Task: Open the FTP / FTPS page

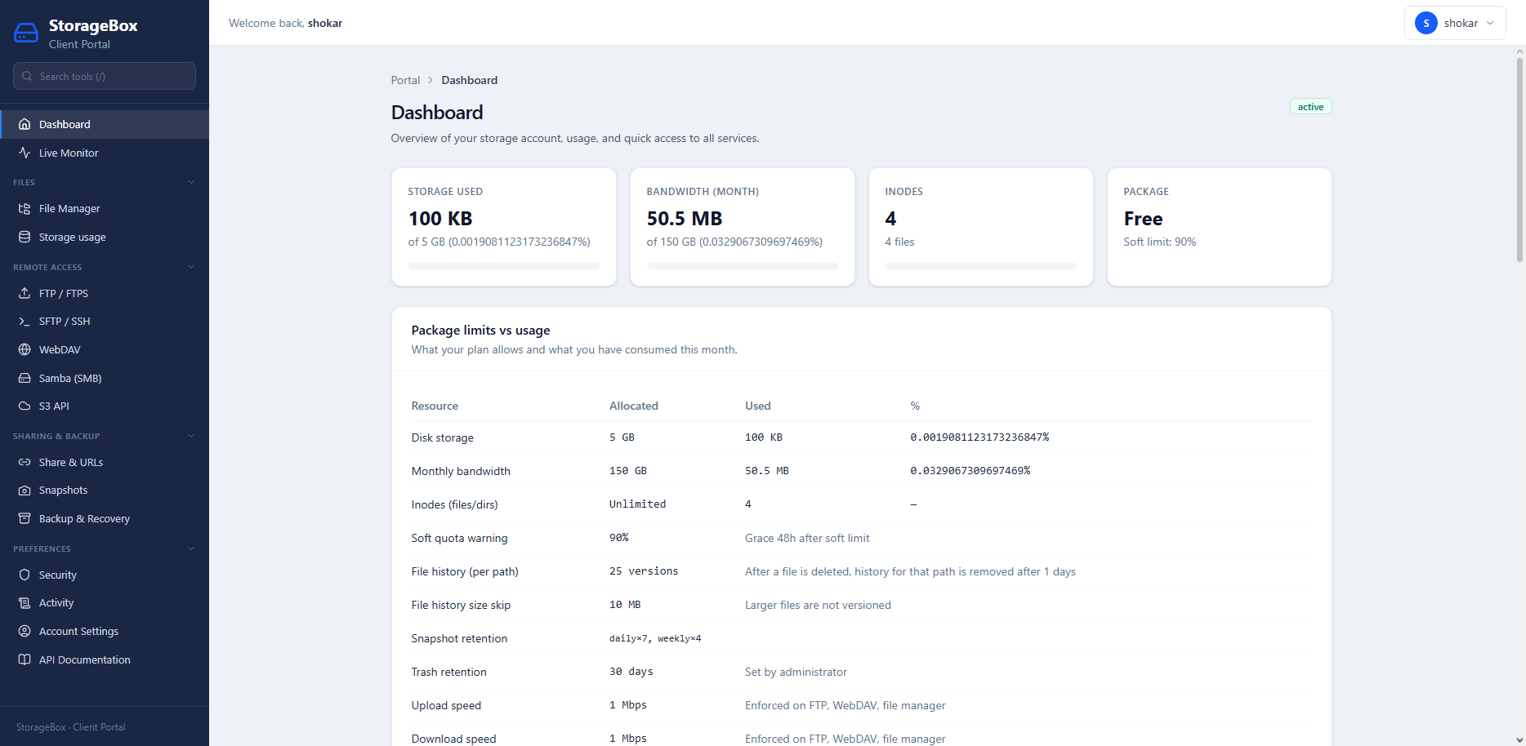Action: pos(105,293)
